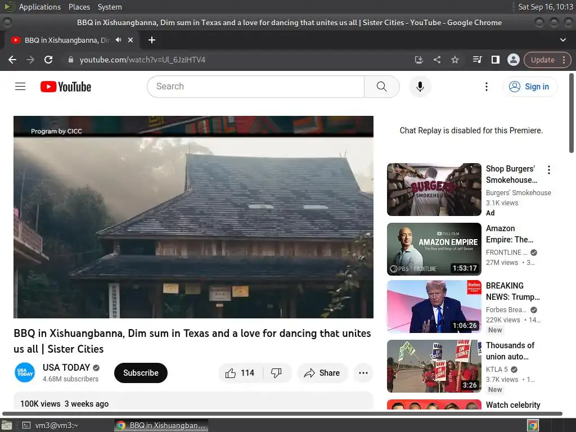Click the date and time clock

point(546,7)
